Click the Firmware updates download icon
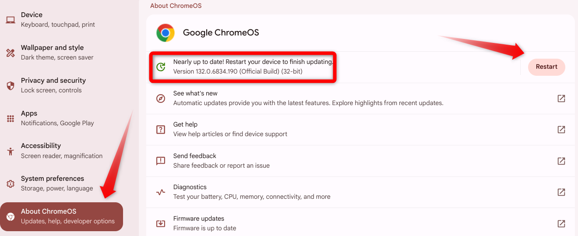Screen dimensions: 578x236 (161, 223)
